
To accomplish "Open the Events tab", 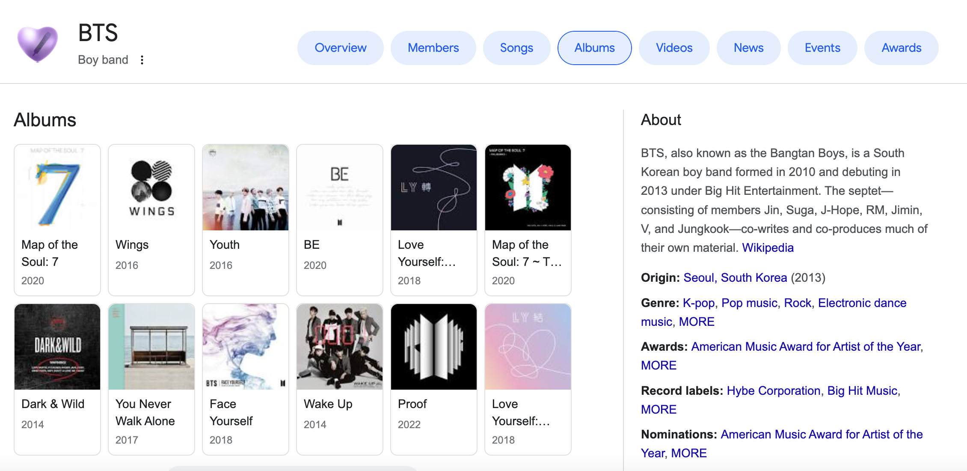I will coord(822,48).
